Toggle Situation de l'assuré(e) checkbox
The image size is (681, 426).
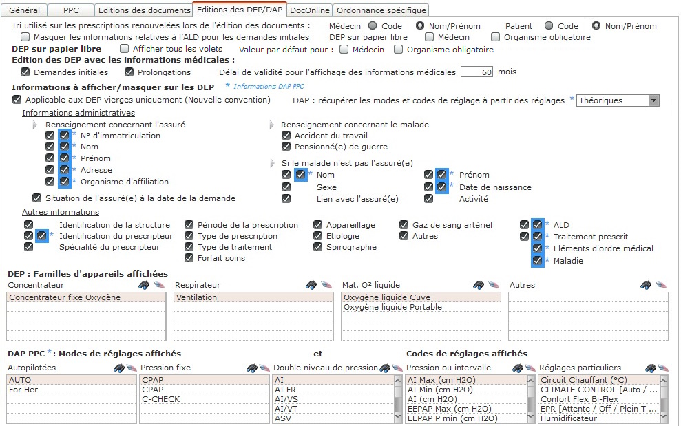click(37, 198)
